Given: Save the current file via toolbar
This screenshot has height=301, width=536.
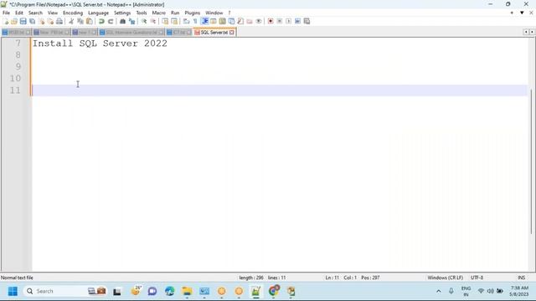Looking at the screenshot, I should [x=23, y=21].
